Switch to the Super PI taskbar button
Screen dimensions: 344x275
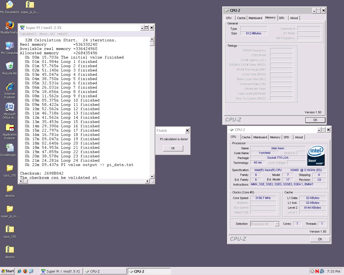click(x=61, y=271)
